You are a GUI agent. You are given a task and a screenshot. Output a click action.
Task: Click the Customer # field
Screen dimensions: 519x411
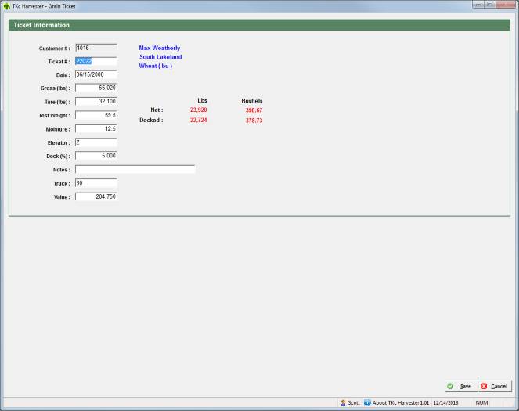(x=96, y=48)
